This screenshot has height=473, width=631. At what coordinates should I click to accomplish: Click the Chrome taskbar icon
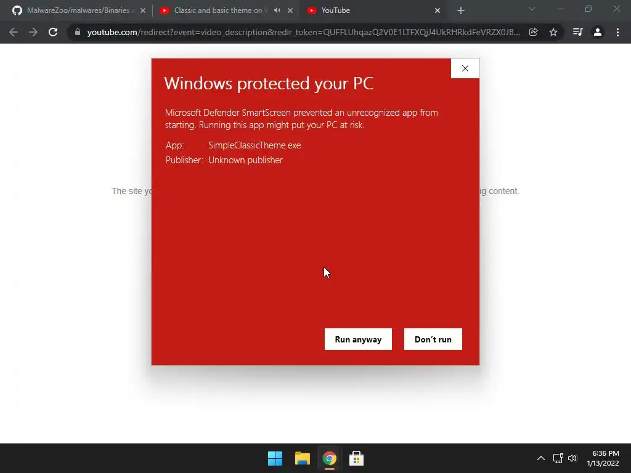(329, 458)
